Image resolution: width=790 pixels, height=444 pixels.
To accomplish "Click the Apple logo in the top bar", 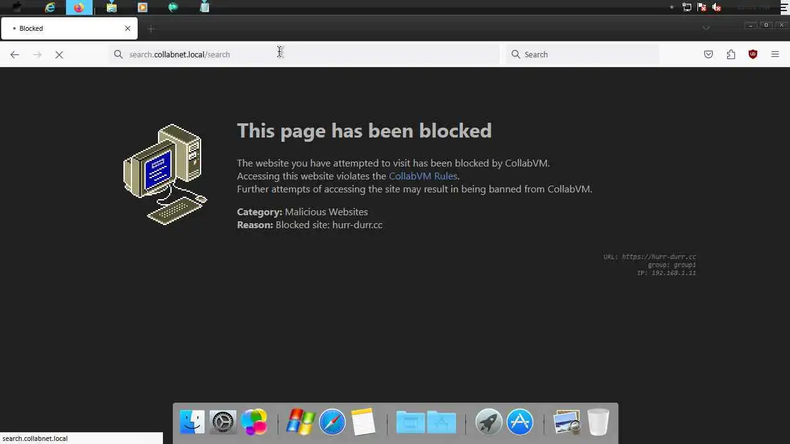I will (17, 7).
